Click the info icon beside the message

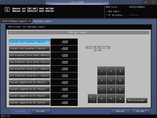(7, 9)
